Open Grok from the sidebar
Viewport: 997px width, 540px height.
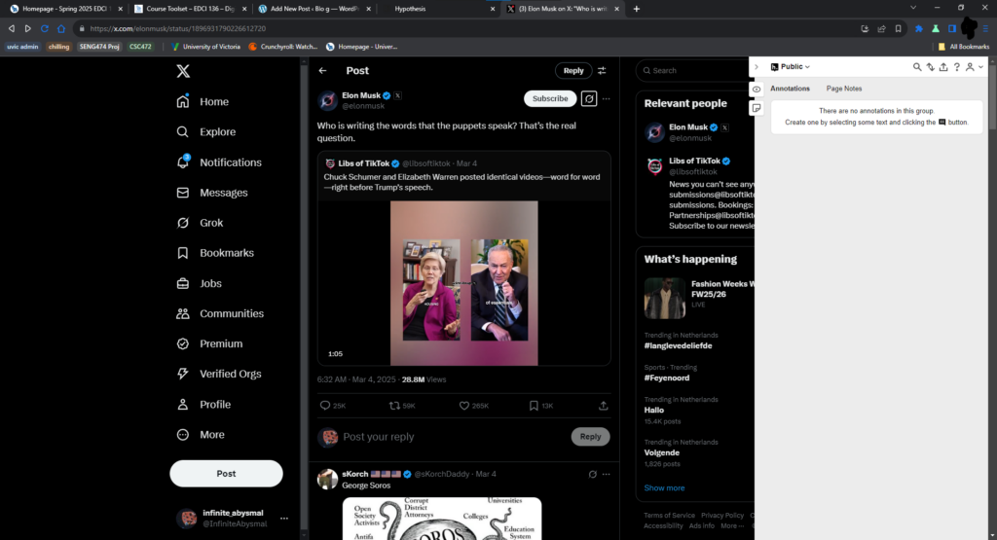tap(200, 223)
